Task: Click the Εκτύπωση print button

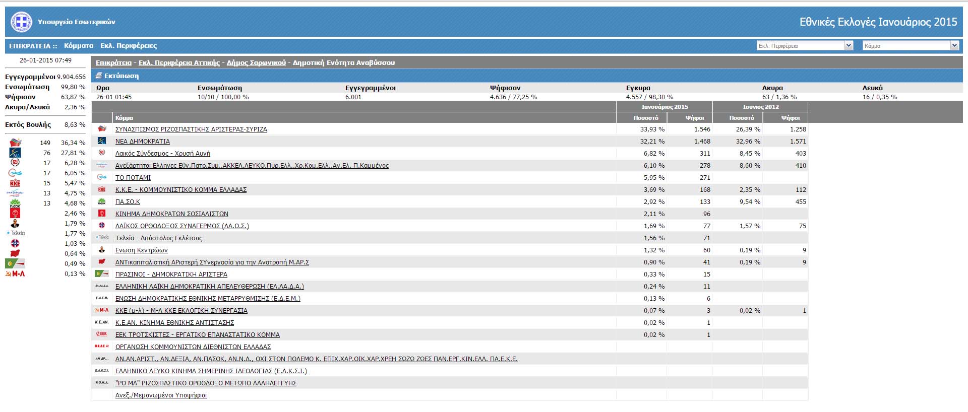Action: click(x=121, y=76)
